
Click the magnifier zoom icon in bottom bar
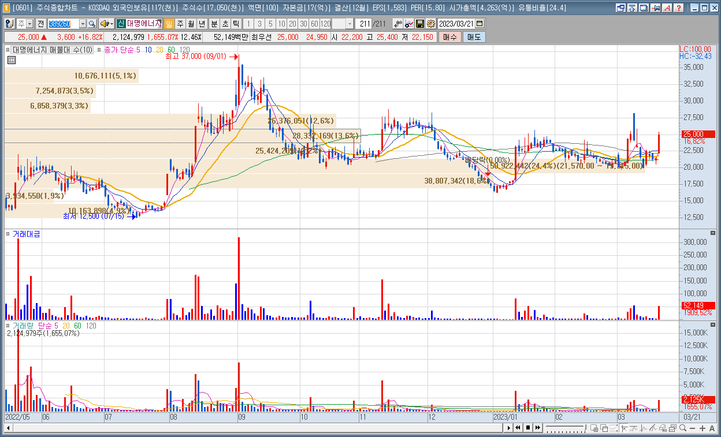pos(682,428)
